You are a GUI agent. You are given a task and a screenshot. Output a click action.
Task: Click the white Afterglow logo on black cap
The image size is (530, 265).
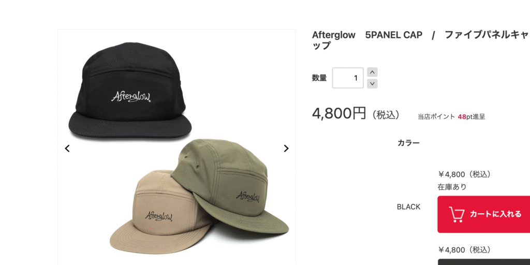131,97
